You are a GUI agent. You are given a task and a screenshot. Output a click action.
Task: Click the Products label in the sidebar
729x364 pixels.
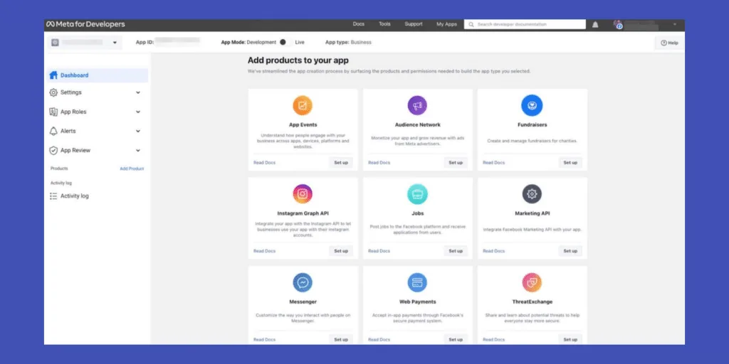pyautogui.click(x=59, y=168)
